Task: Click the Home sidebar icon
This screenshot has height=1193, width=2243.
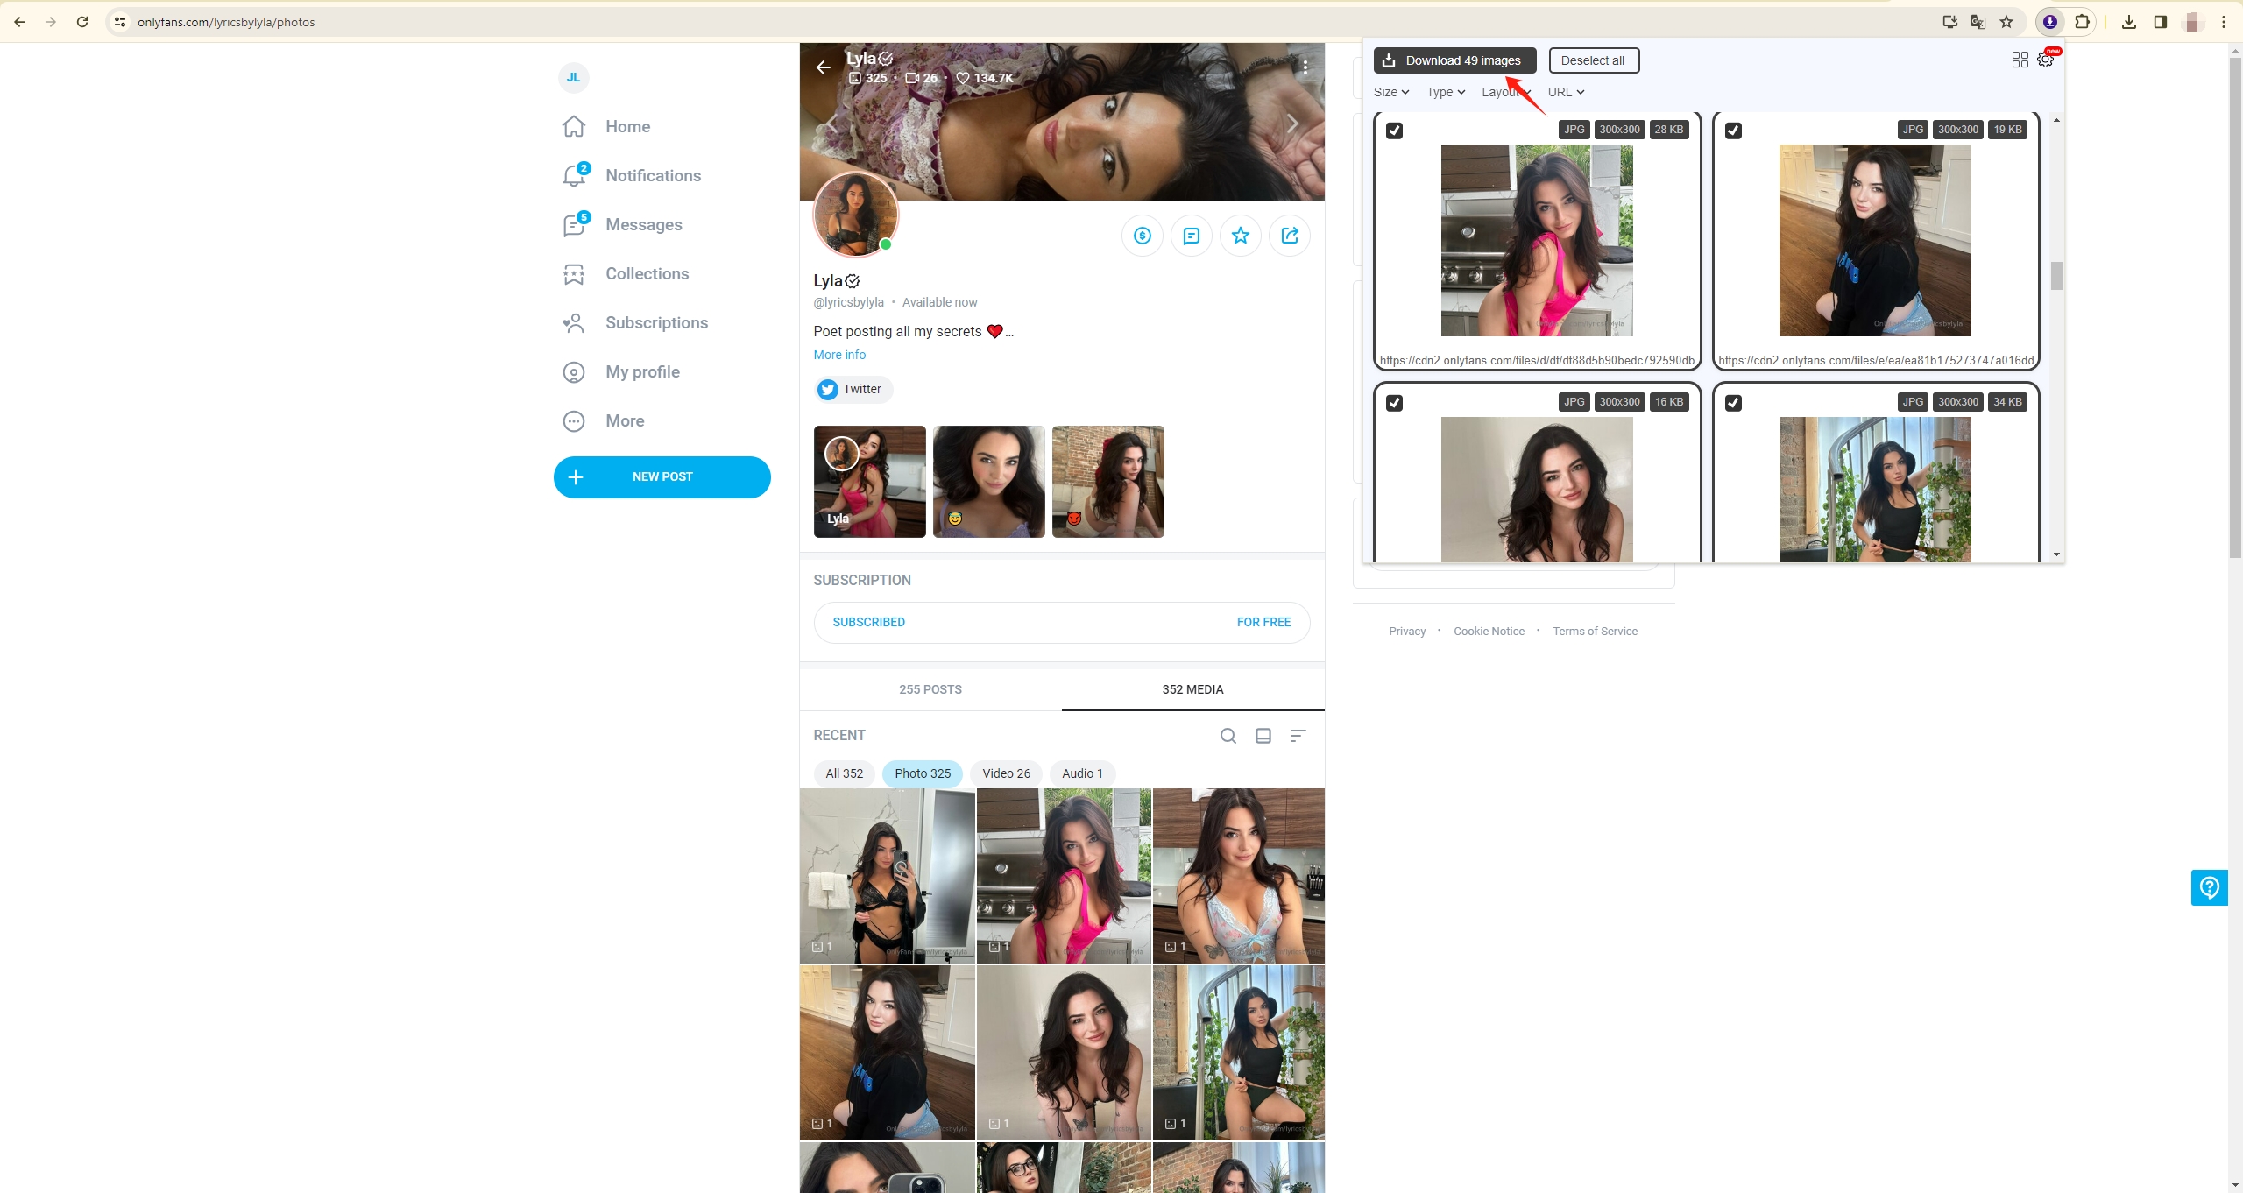Action: pyautogui.click(x=576, y=126)
